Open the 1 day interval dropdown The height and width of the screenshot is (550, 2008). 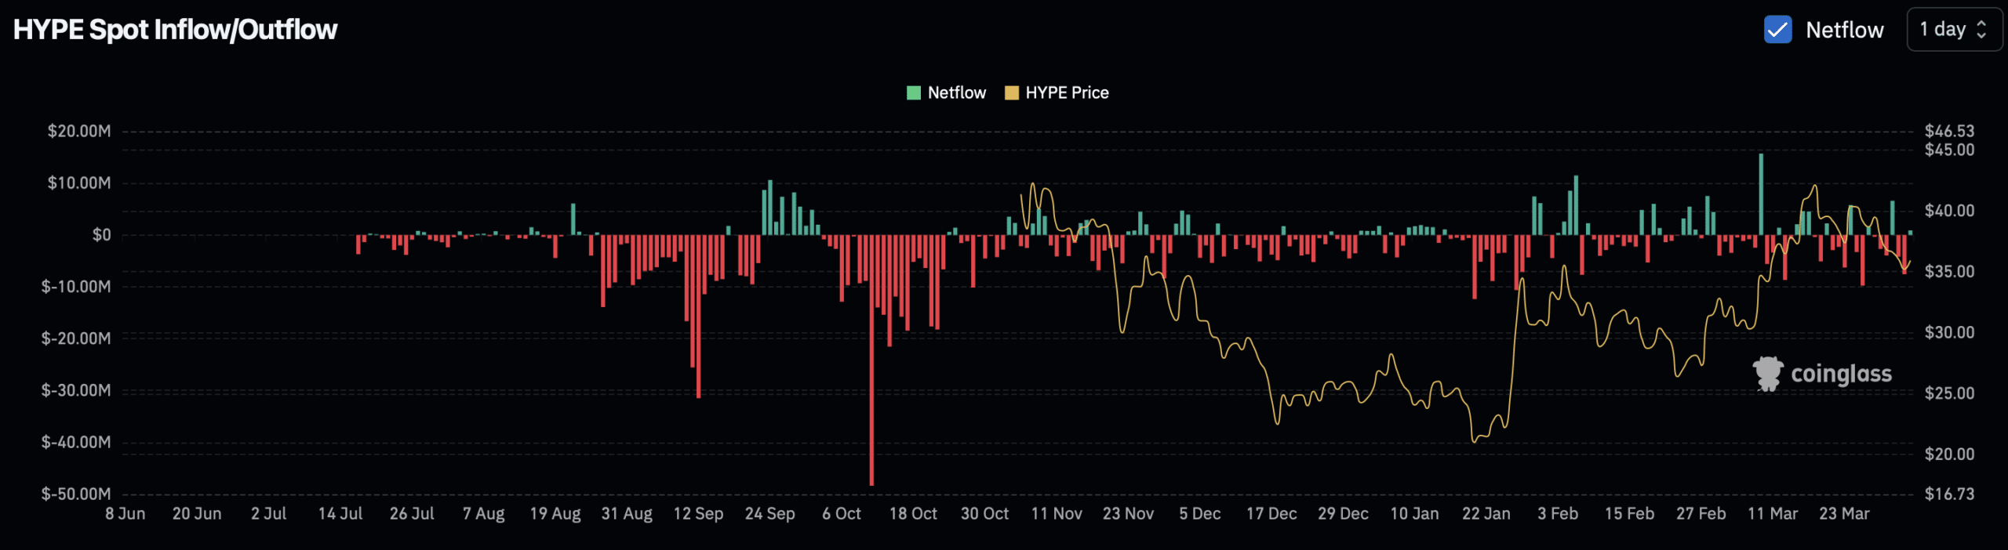click(x=1953, y=30)
